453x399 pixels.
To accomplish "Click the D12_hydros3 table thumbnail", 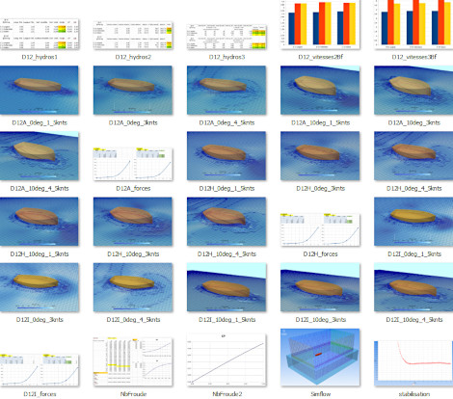I will [226, 37].
